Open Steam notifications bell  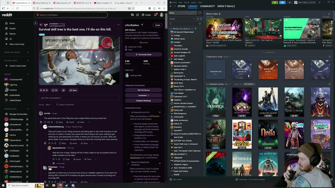pyautogui.click(x=290, y=2)
